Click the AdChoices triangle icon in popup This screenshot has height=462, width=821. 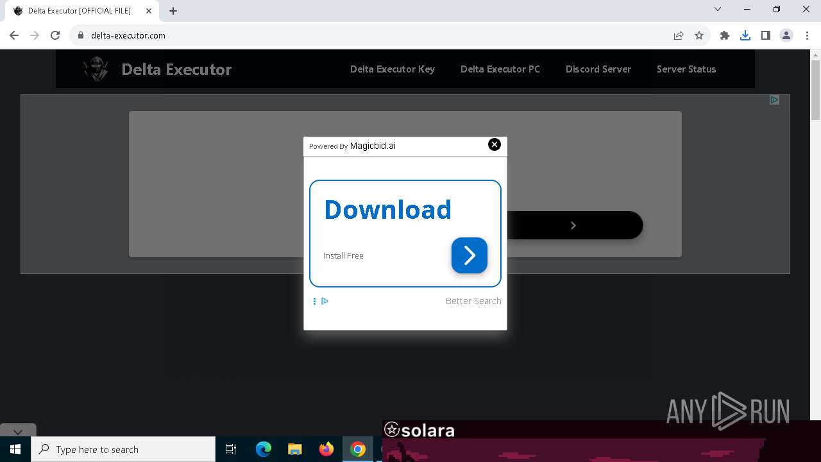pos(325,301)
